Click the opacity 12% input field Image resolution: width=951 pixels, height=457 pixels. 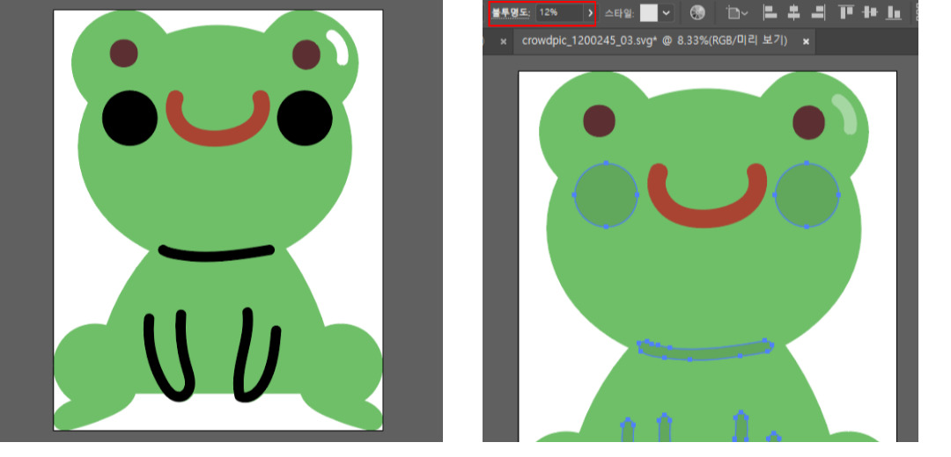(x=558, y=13)
